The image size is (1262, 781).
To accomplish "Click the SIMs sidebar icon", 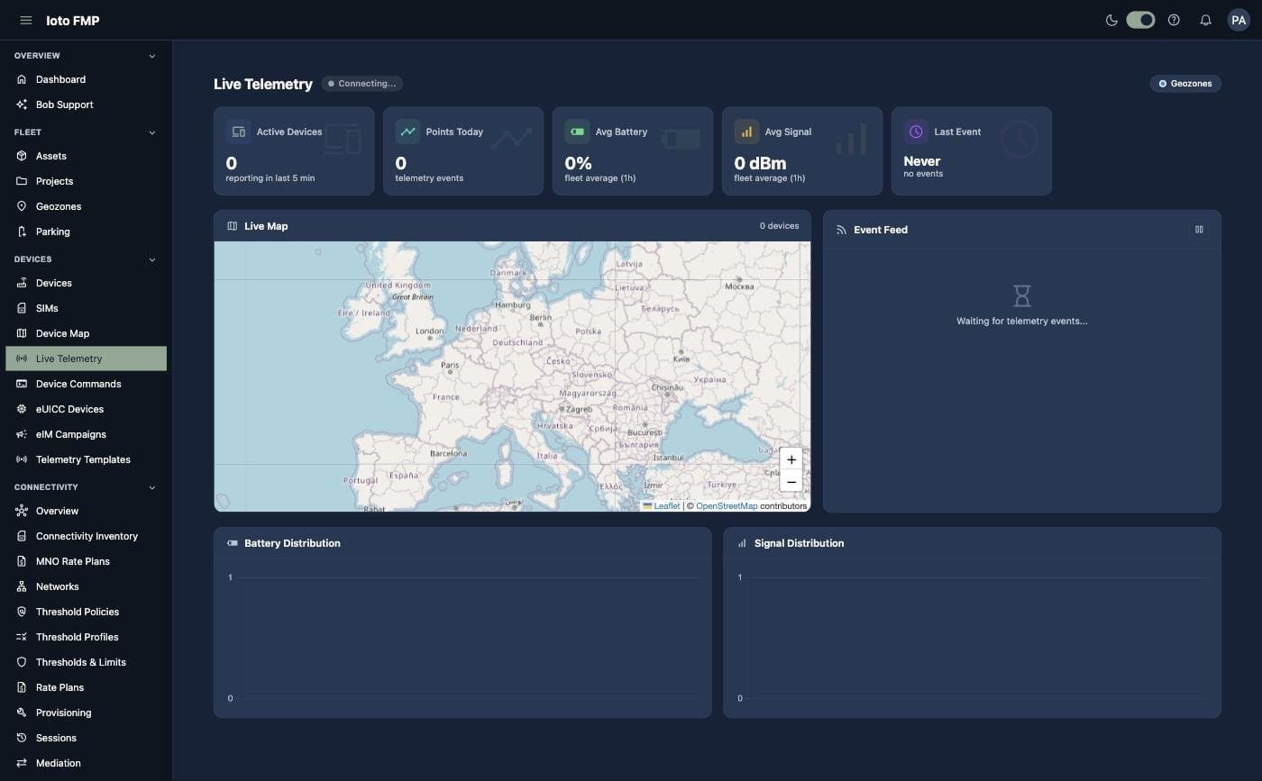I will point(22,308).
